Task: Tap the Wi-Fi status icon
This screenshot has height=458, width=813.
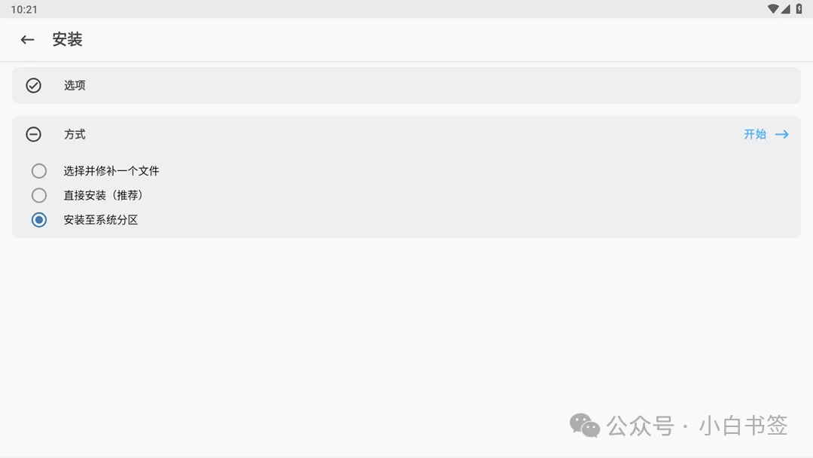Action: (773, 9)
